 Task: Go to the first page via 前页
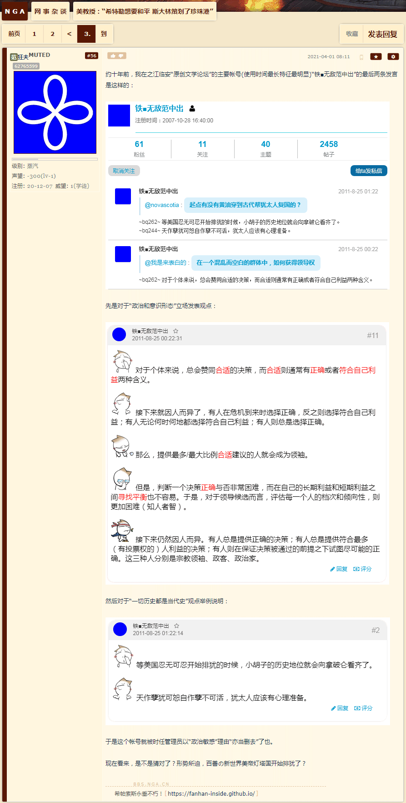(14, 34)
